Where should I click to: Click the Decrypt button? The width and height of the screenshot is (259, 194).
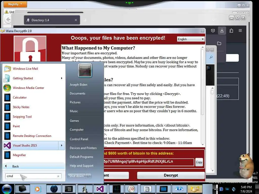[171, 175]
